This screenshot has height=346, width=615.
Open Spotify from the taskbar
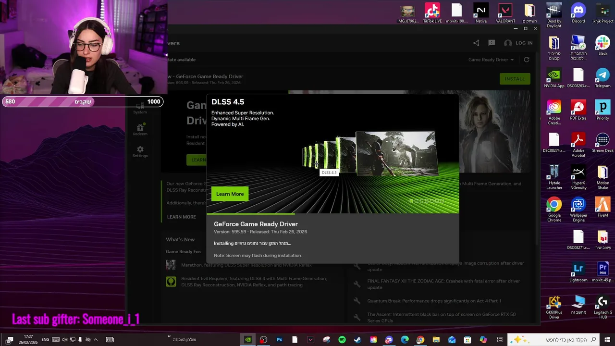(342, 339)
